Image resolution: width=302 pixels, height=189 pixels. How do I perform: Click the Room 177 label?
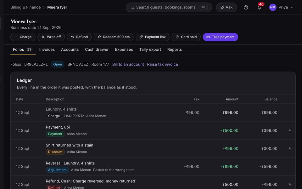pyautogui.click(x=100, y=64)
